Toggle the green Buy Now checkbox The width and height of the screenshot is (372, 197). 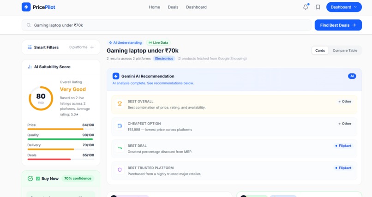pyautogui.click(x=38, y=179)
